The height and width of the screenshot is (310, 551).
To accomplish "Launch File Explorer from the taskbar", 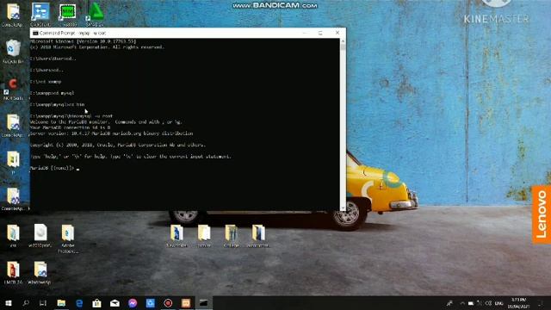I will coord(61,303).
